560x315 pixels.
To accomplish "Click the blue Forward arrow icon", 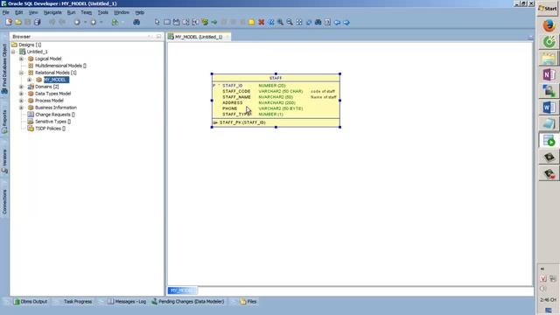I will (346, 22).
